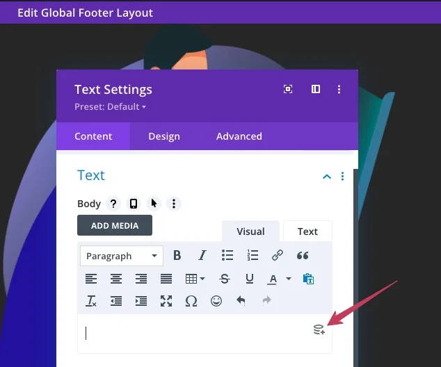Switch editor to the Text tab
This screenshot has height=367, width=441.
(x=307, y=231)
